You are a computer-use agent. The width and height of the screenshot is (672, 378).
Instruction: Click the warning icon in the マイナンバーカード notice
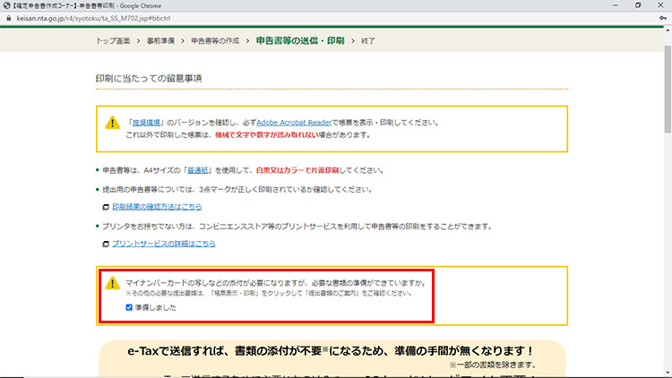tap(112, 283)
